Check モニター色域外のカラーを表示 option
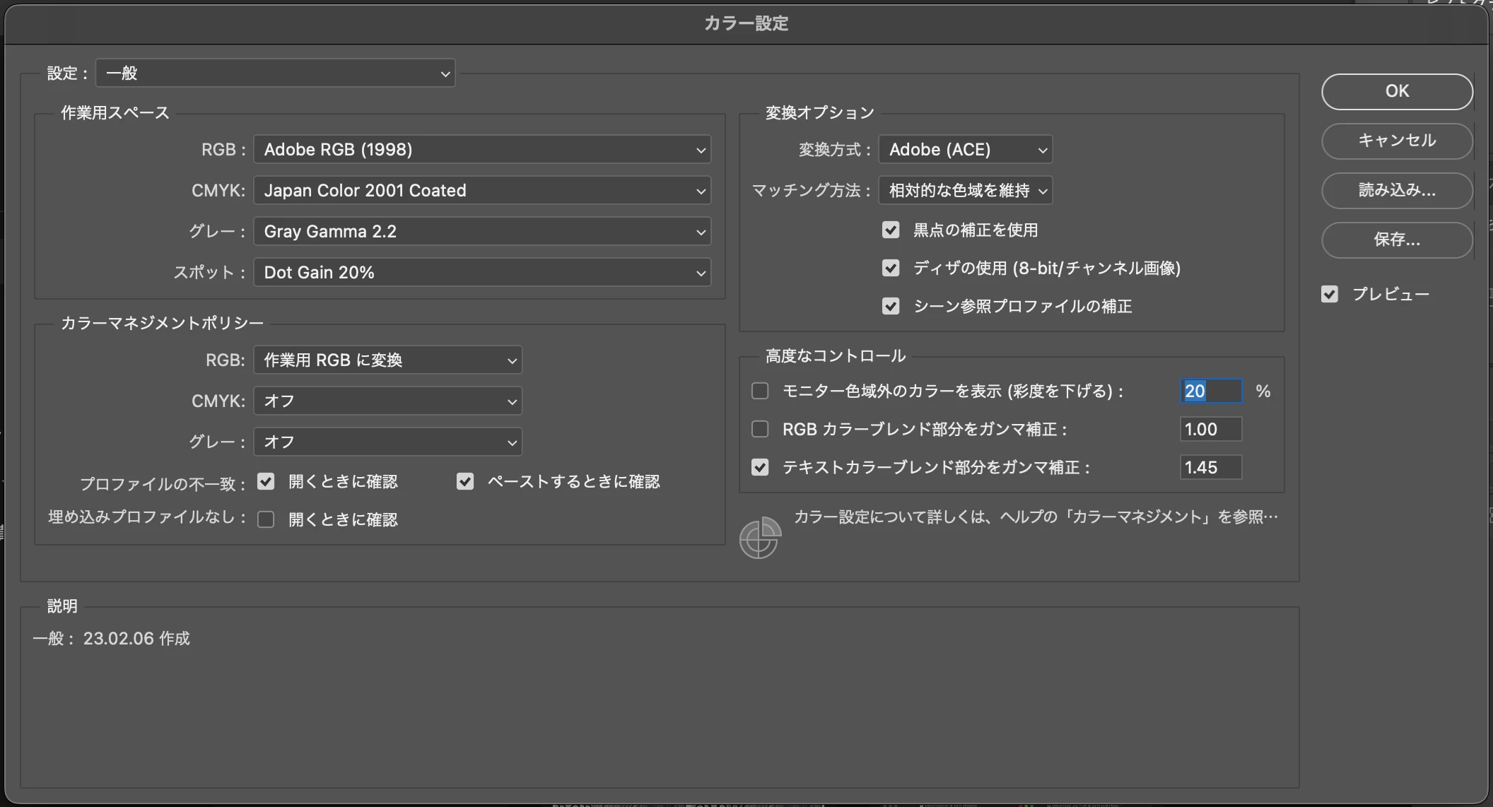 (x=760, y=391)
